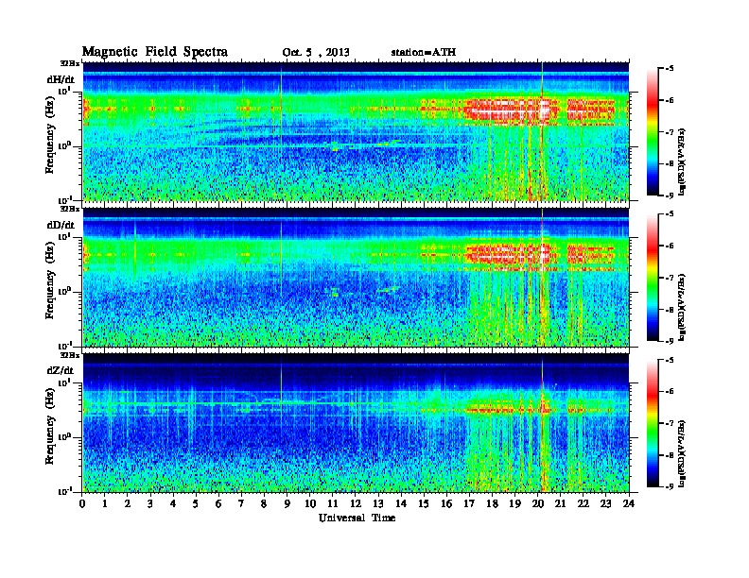
Task: Click the "Magnetic Field Spectra" title
Action: pos(155,52)
